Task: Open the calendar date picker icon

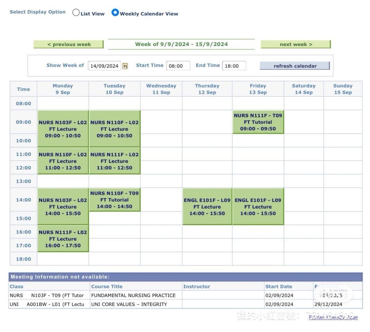Action: point(125,66)
